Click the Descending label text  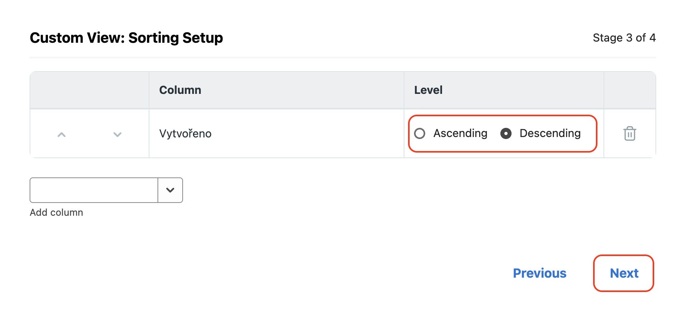550,133
